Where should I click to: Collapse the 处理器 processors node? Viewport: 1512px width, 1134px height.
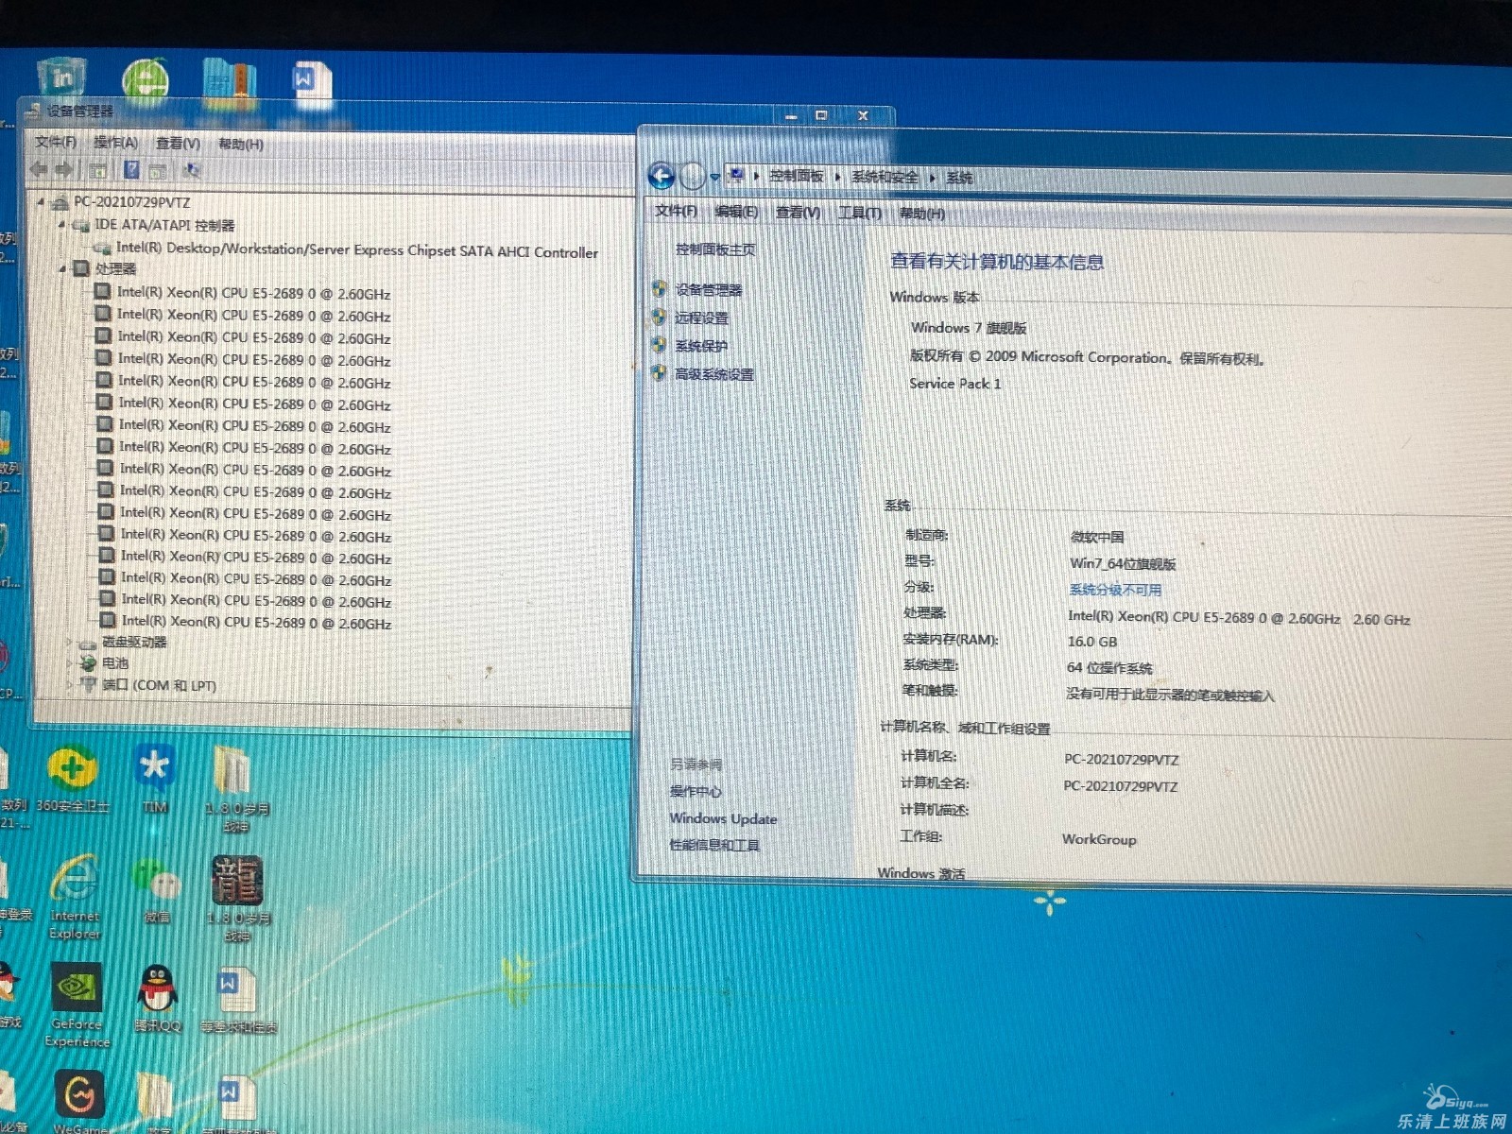[62, 268]
